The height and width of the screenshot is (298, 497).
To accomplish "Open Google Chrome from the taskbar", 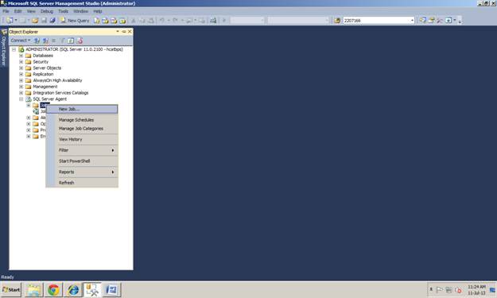I will (53, 290).
